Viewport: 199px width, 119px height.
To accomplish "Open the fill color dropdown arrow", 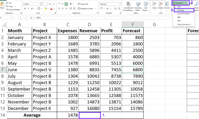I will 48,9.
